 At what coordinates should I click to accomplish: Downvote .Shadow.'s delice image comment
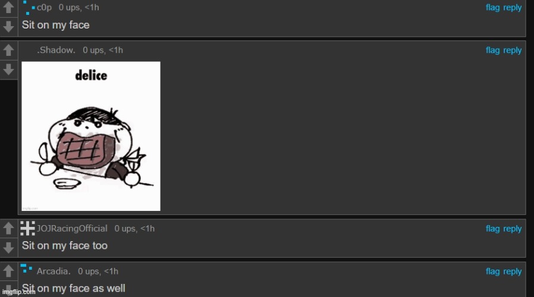[x=8, y=69]
